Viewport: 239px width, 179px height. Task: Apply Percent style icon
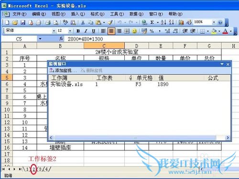pyautogui.click(x=152, y=31)
